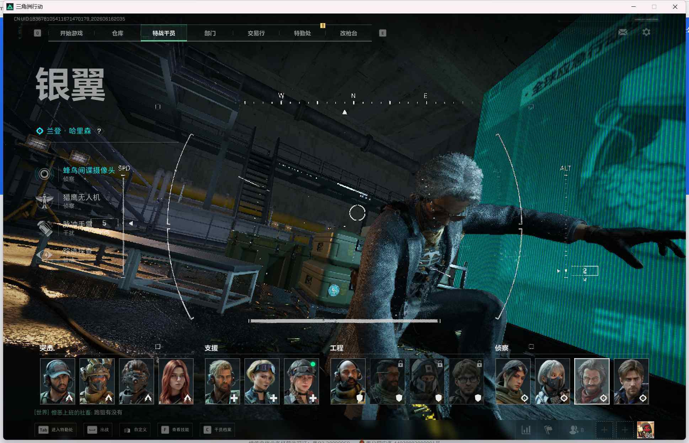Switch to the 开始游戏 tab

(x=71, y=33)
